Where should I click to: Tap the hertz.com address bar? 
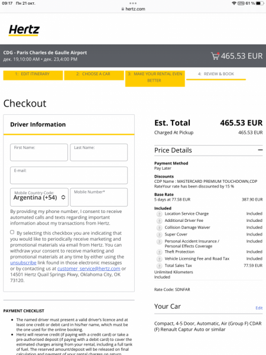pyautogui.click(x=133, y=9)
